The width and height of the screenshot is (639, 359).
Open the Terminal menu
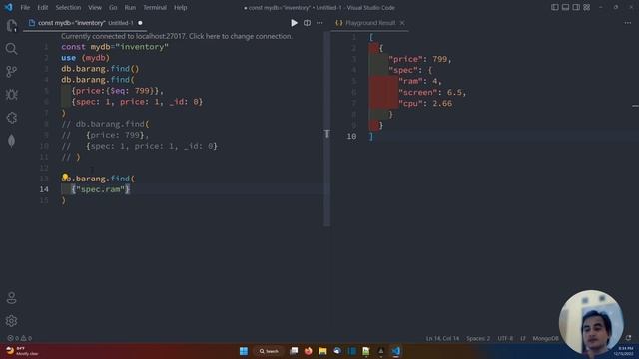[155, 7]
